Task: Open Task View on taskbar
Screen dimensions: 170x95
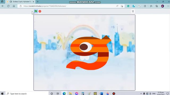Action: 58,93
